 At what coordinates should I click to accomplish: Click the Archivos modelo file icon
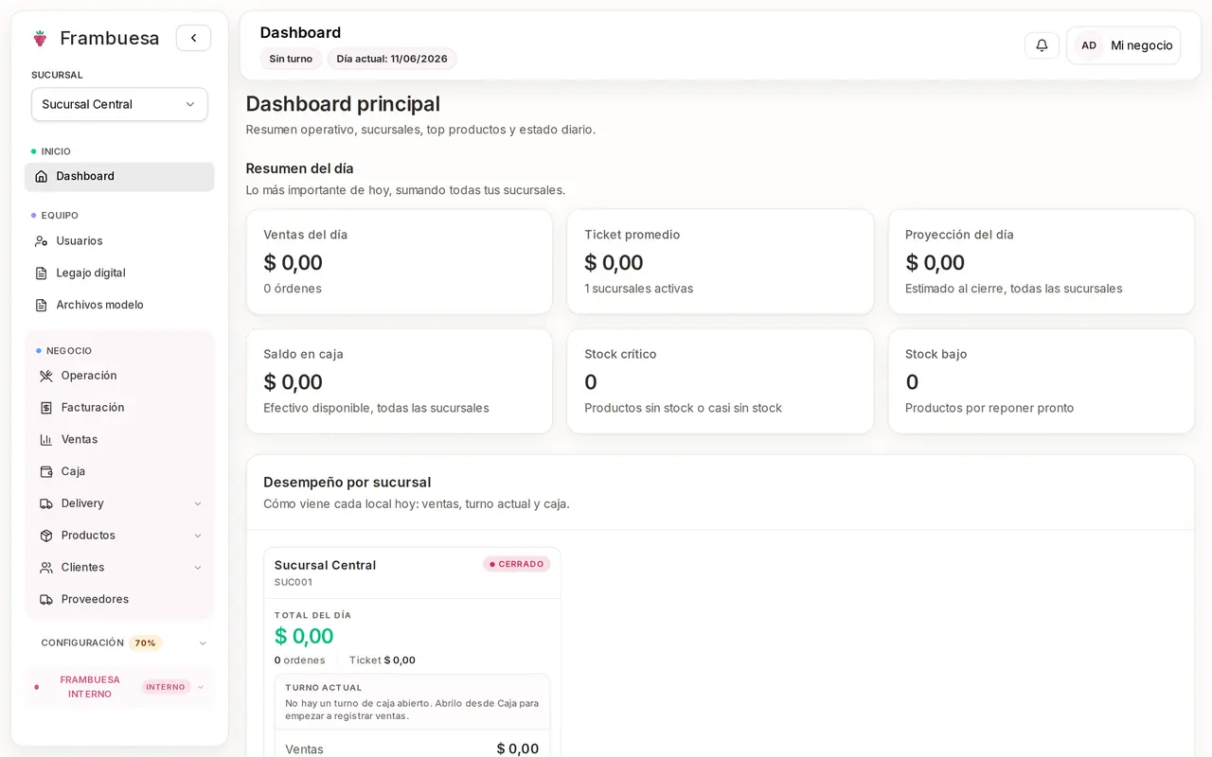tap(41, 306)
